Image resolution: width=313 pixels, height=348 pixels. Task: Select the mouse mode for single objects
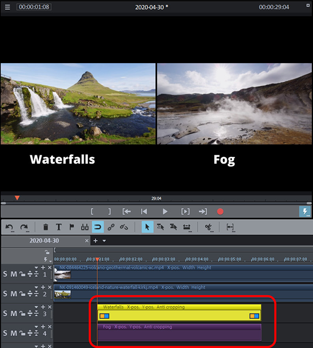(x=147, y=227)
